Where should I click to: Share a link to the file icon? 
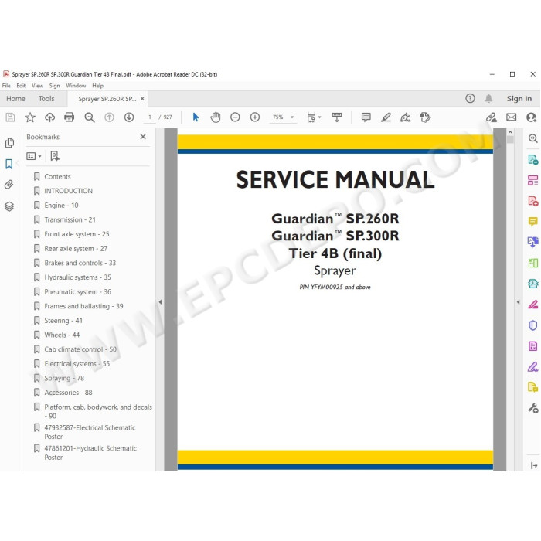point(492,117)
